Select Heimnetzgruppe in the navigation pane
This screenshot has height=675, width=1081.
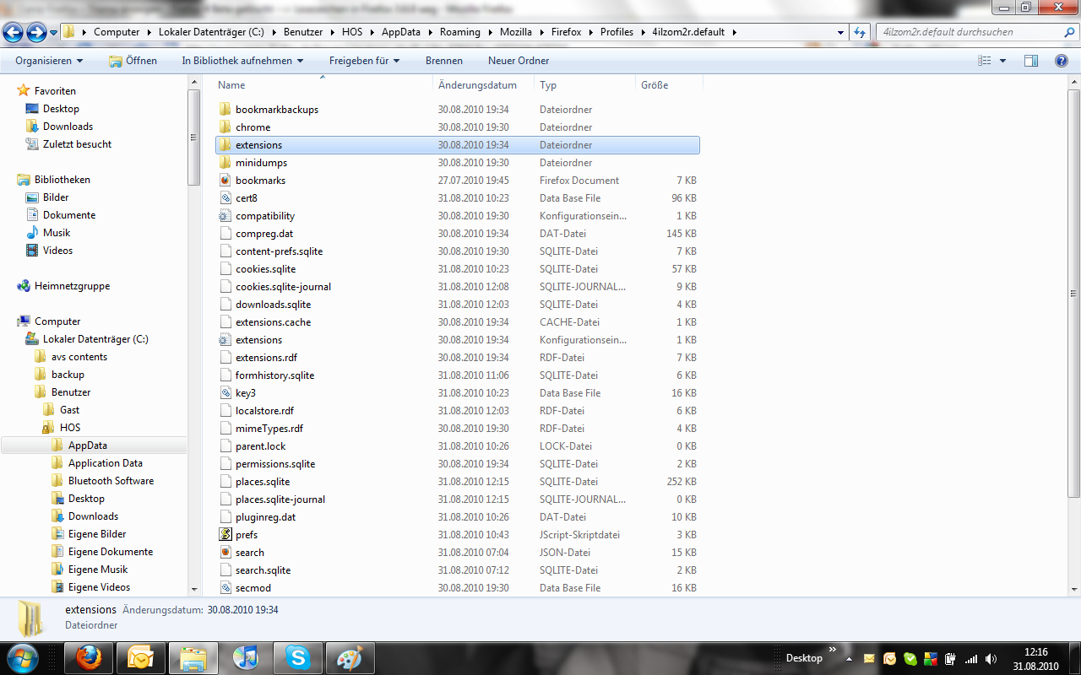[72, 286]
